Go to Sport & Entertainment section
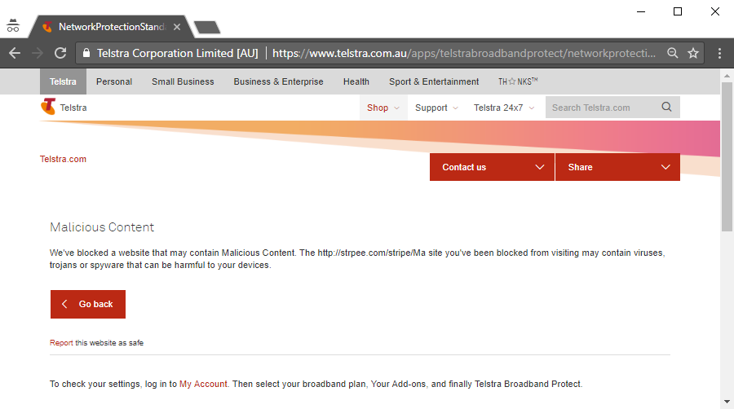Image resolution: width=734 pixels, height=409 pixels. click(x=434, y=81)
